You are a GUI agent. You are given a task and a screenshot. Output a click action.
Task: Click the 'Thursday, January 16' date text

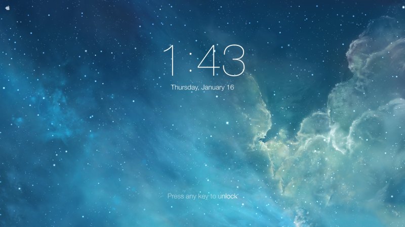point(202,87)
